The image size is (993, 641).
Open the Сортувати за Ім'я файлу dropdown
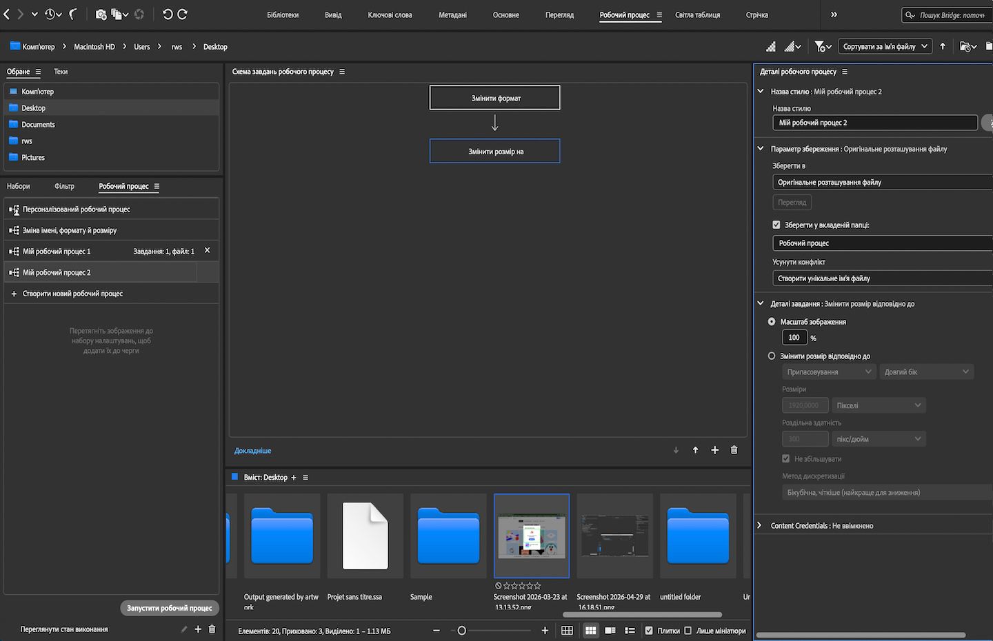(885, 46)
